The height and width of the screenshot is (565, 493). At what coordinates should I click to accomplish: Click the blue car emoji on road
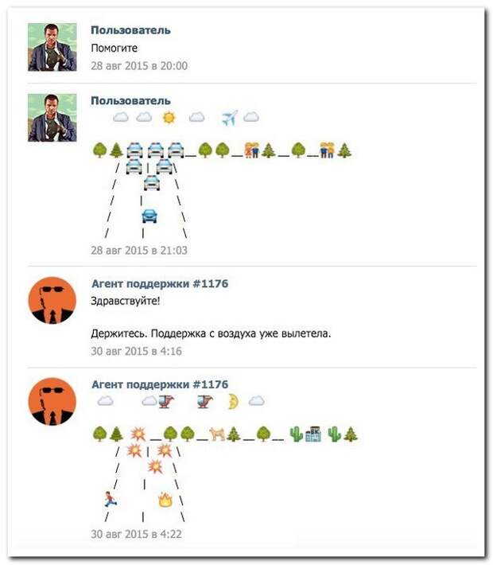tap(149, 216)
